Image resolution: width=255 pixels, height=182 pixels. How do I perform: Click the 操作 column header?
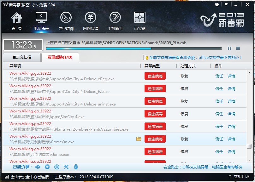pos(218,66)
